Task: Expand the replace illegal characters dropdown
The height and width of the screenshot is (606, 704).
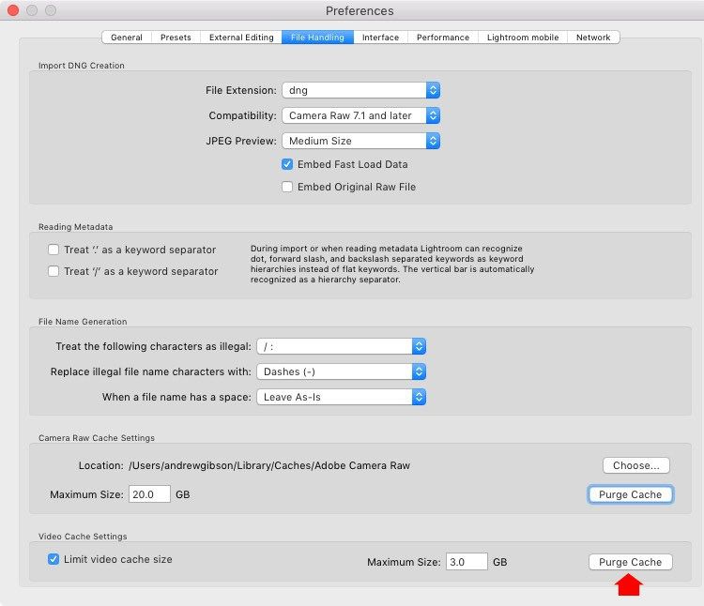Action: [341, 371]
